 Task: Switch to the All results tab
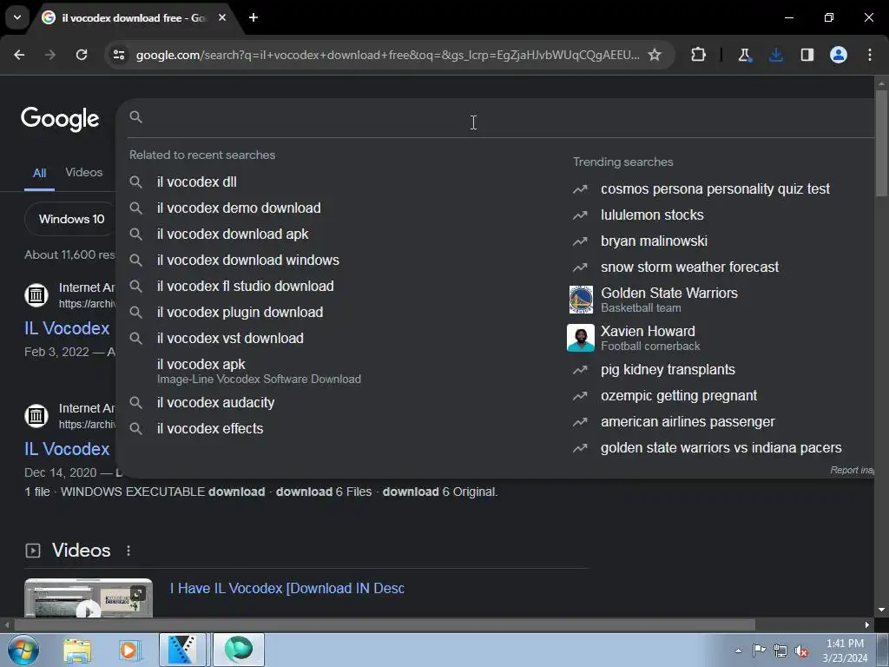tap(39, 174)
